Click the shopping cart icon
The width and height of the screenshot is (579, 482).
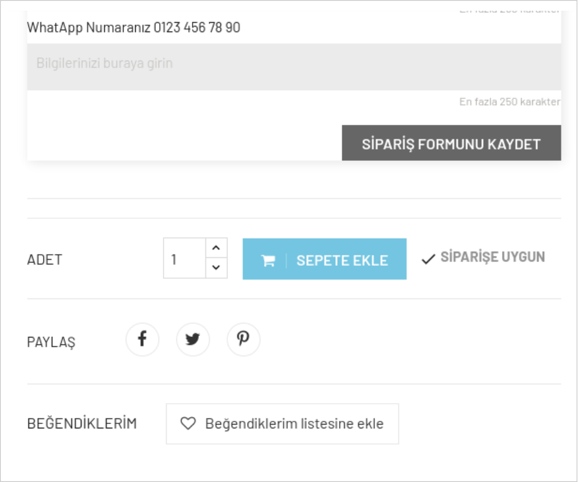coord(268,261)
